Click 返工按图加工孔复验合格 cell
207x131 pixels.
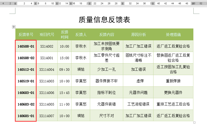pyautogui.click(x=173, y=69)
